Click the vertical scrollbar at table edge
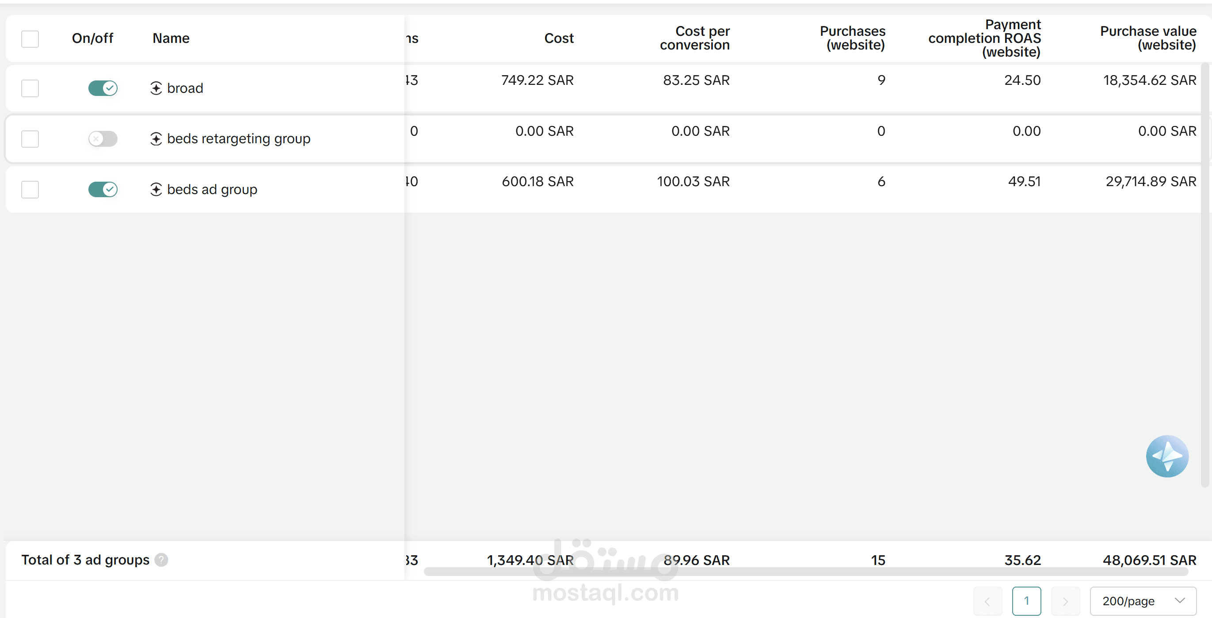Image resolution: width=1212 pixels, height=618 pixels. 1205,275
